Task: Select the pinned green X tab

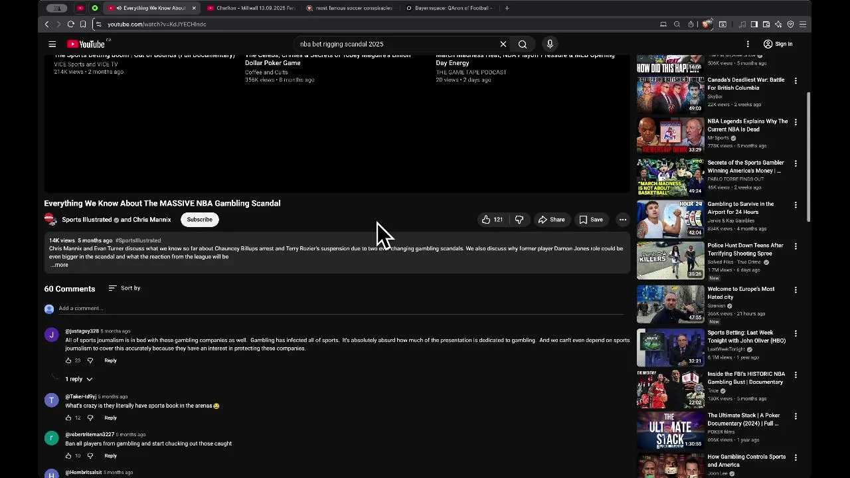Action: 95,8
